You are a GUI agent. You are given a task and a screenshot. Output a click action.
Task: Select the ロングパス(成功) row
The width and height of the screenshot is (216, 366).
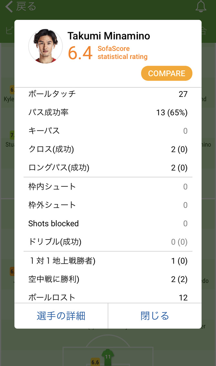pos(108,168)
